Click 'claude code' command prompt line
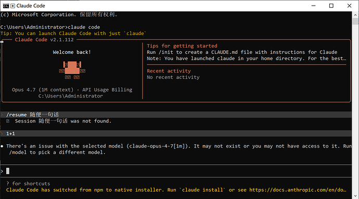The width and height of the screenshot is (359, 199). tap(50, 27)
